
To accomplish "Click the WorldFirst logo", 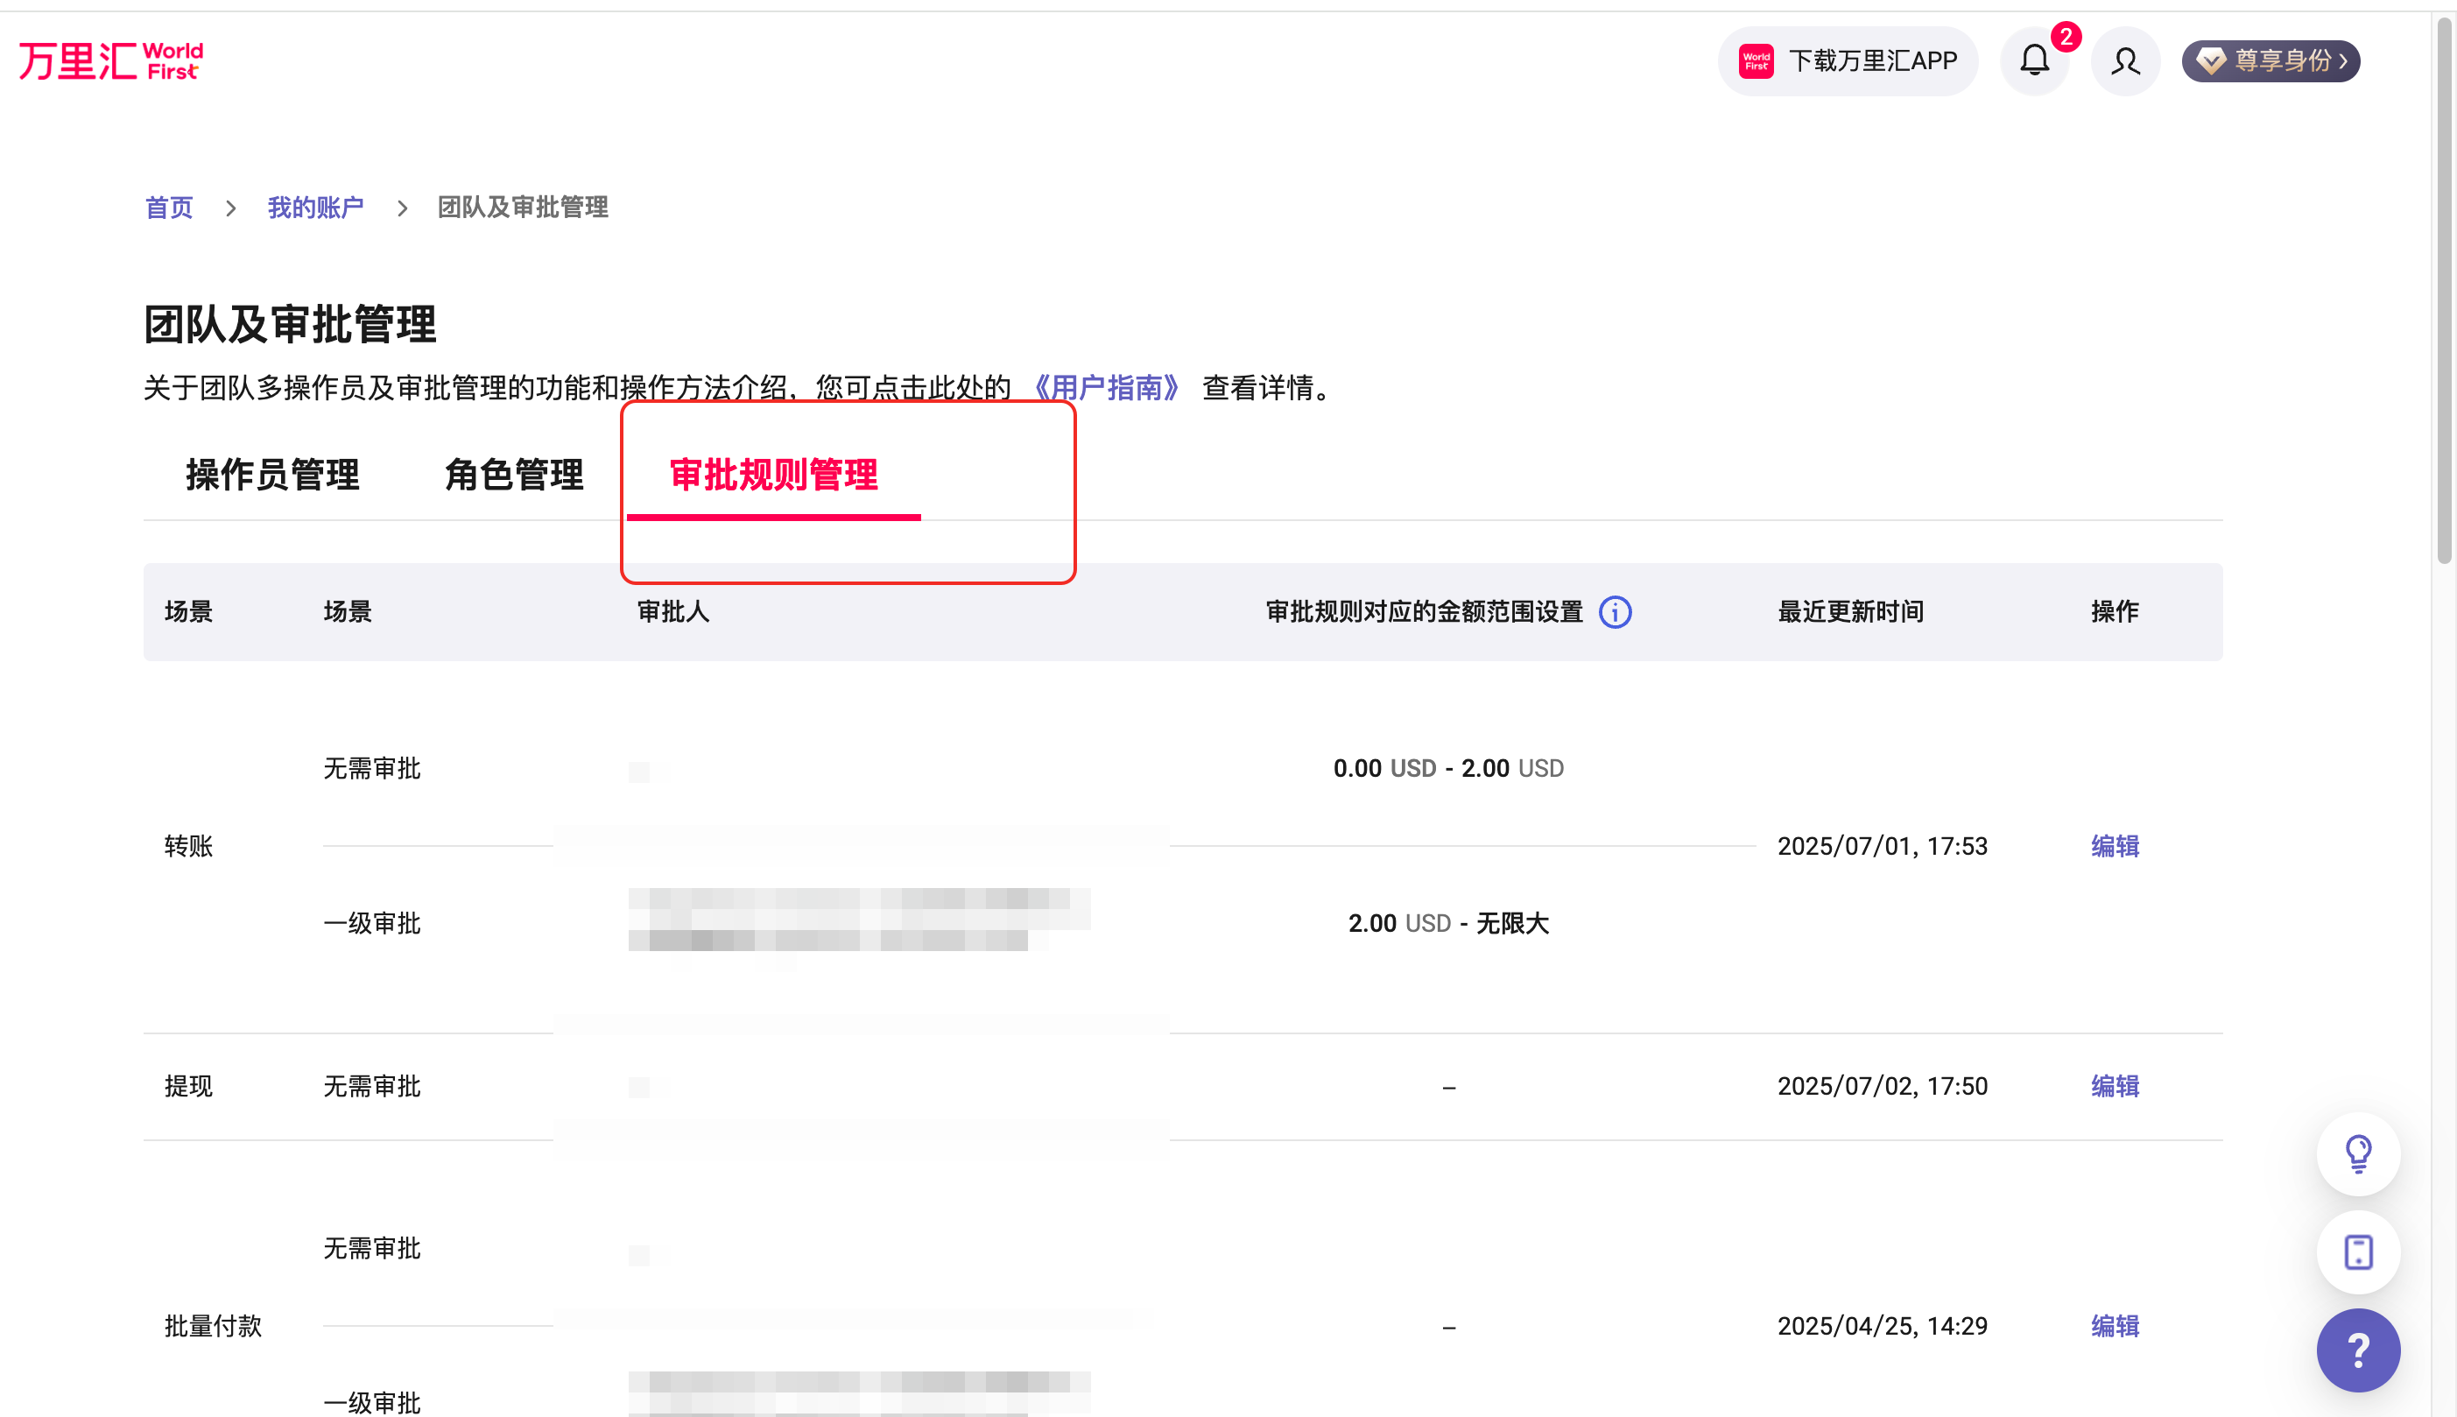I will pos(111,60).
